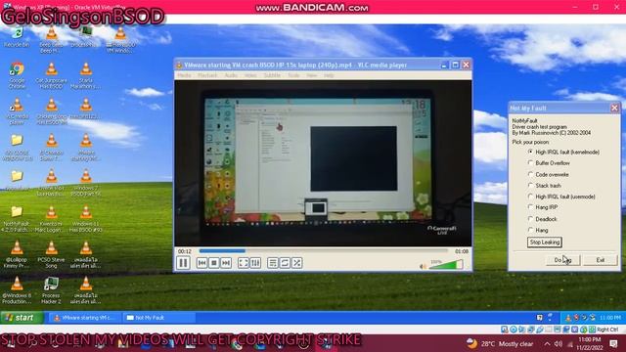The width and height of the screenshot is (626, 352).
Task: Stop playback in VLC
Action: (214, 263)
